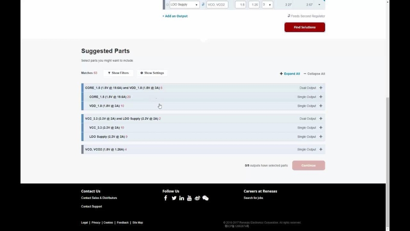Screen dimensions: 410x231
Task: Click the feed-regulator arrows icon beside VCO, VCO2
Action: [x=203, y=5]
